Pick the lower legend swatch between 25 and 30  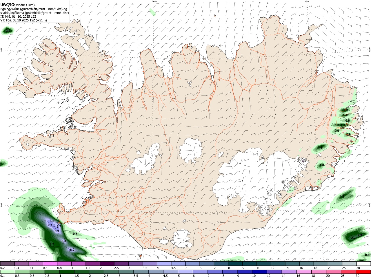[x=348, y=272]
